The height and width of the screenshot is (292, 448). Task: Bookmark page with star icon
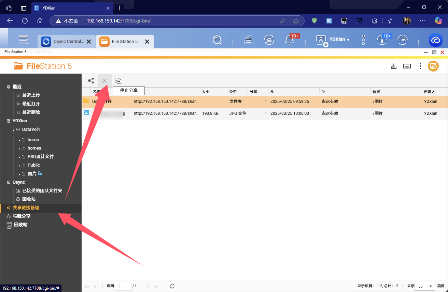296,21
